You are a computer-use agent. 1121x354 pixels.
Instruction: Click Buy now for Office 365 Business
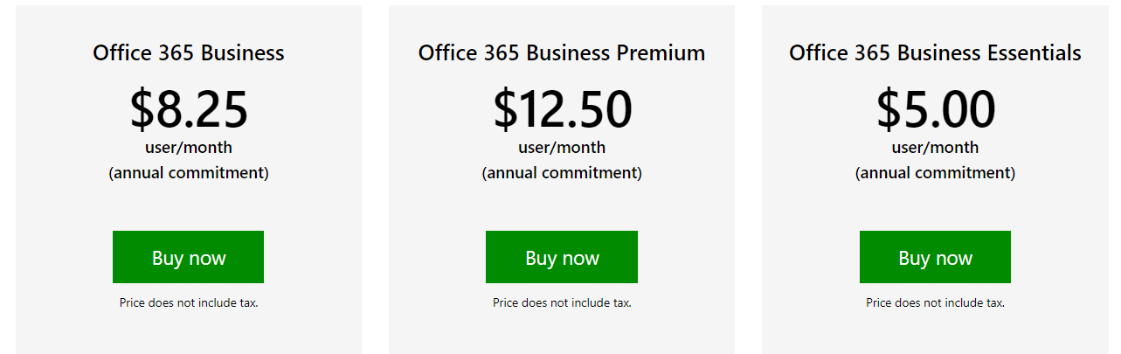tap(188, 257)
